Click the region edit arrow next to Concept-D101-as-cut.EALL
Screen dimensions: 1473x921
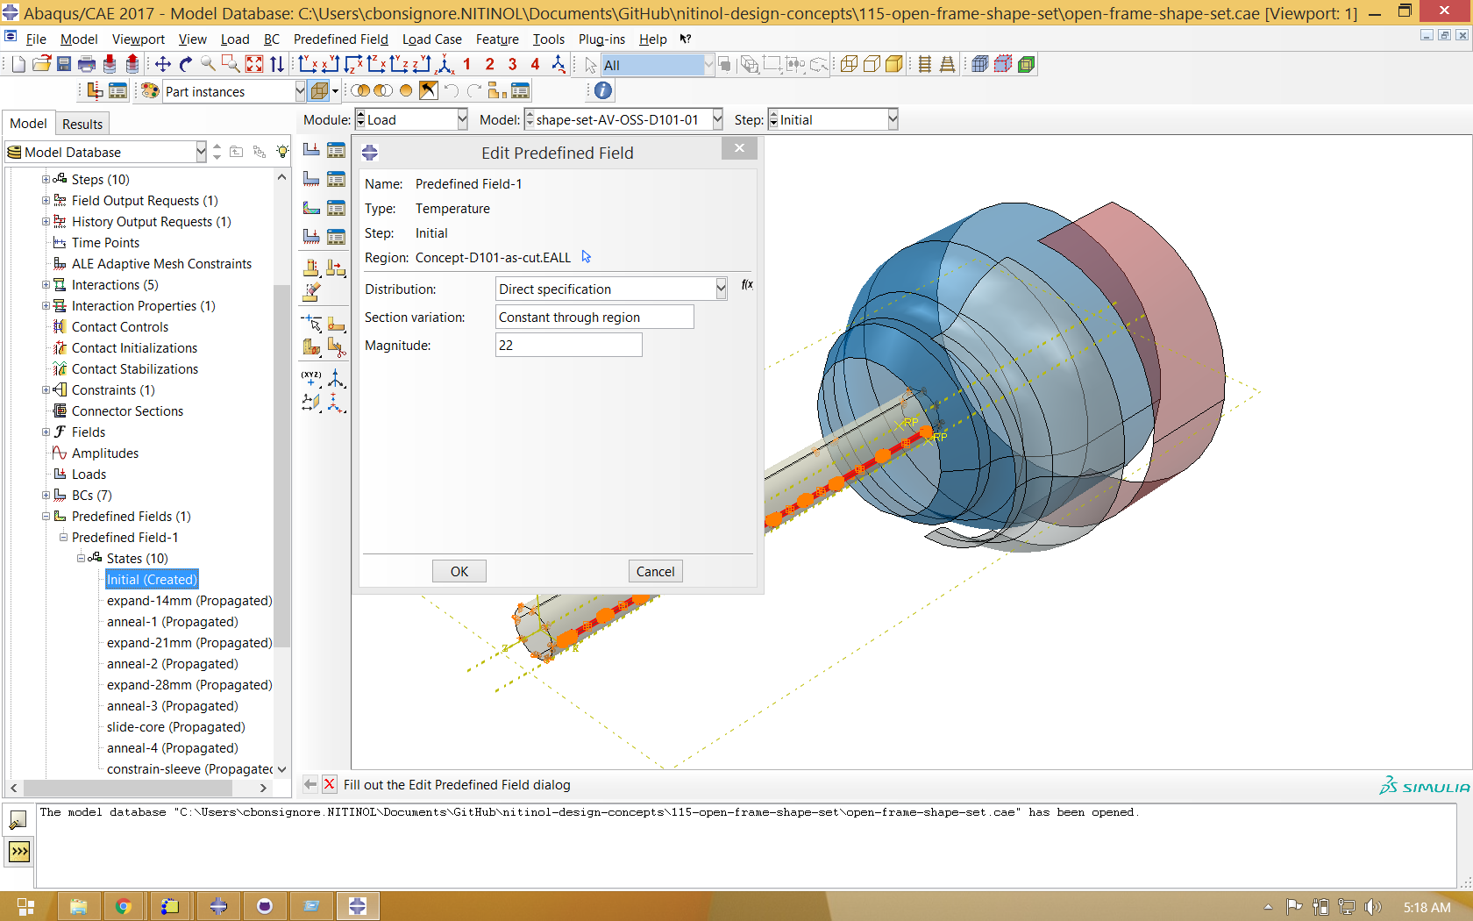587,257
